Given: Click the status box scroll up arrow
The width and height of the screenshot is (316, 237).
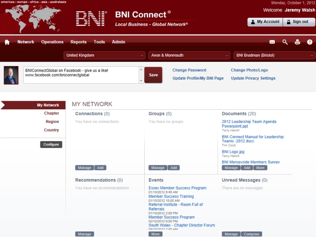Looking at the screenshot, I should click(141, 69).
